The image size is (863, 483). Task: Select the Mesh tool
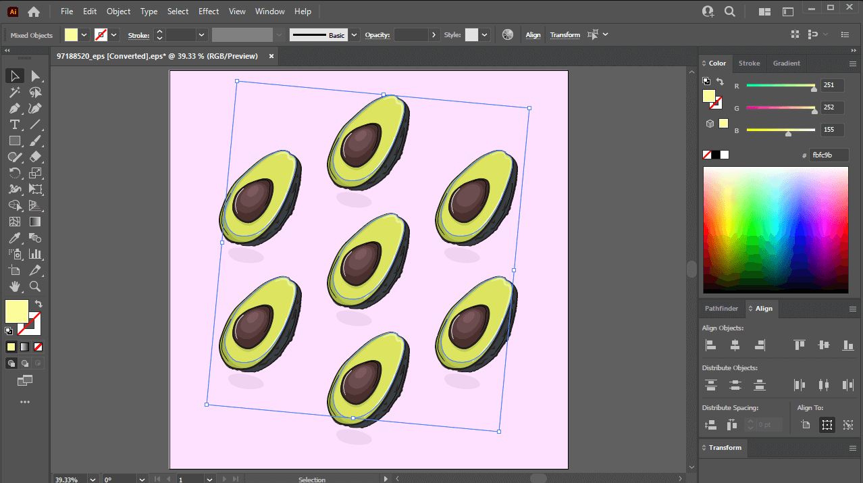15,222
